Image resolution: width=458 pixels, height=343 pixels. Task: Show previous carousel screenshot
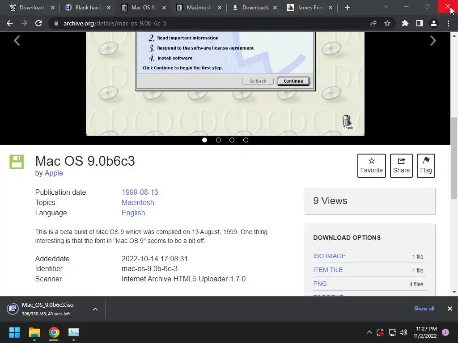[x=17, y=41]
